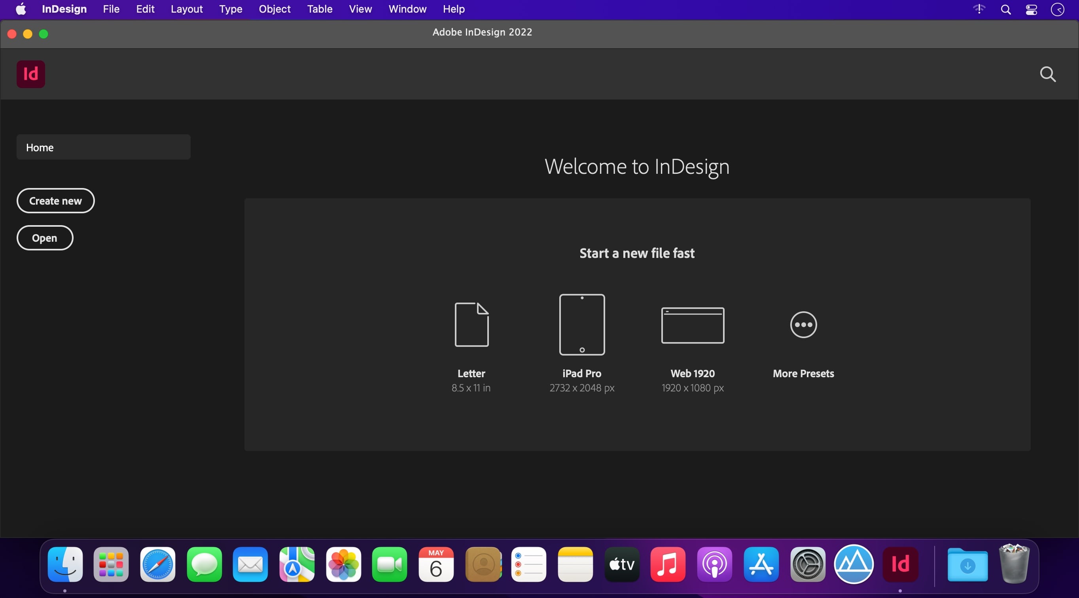Open the Help menu
Viewport: 1079px width, 598px height.
[x=454, y=9]
